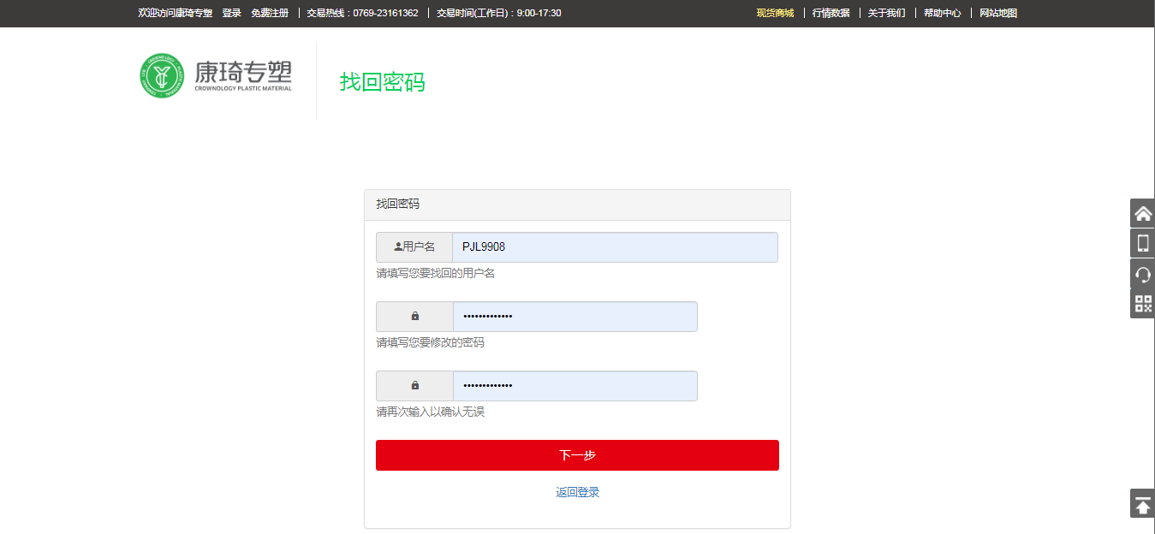Click the back-to-top arrow icon
1155x534 pixels.
tap(1142, 504)
